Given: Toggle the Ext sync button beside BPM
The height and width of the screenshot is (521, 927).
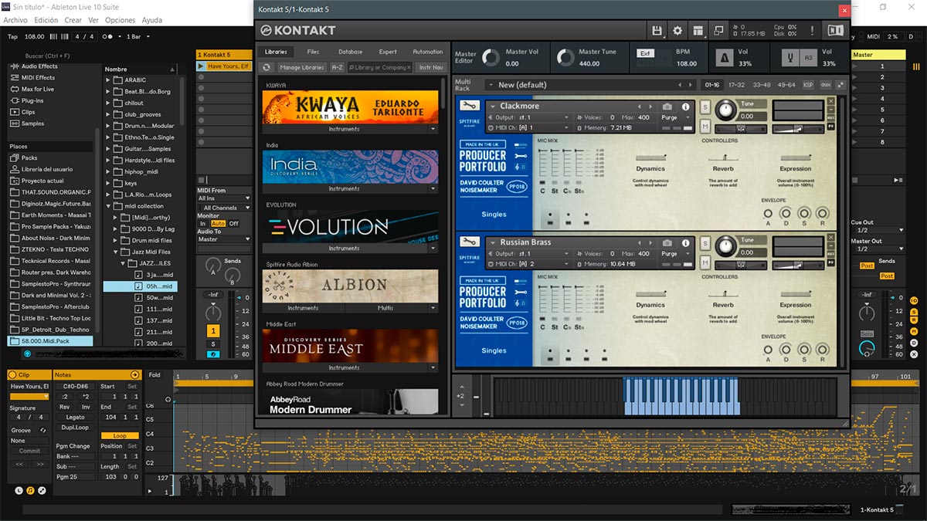Looking at the screenshot, I should click(645, 53).
